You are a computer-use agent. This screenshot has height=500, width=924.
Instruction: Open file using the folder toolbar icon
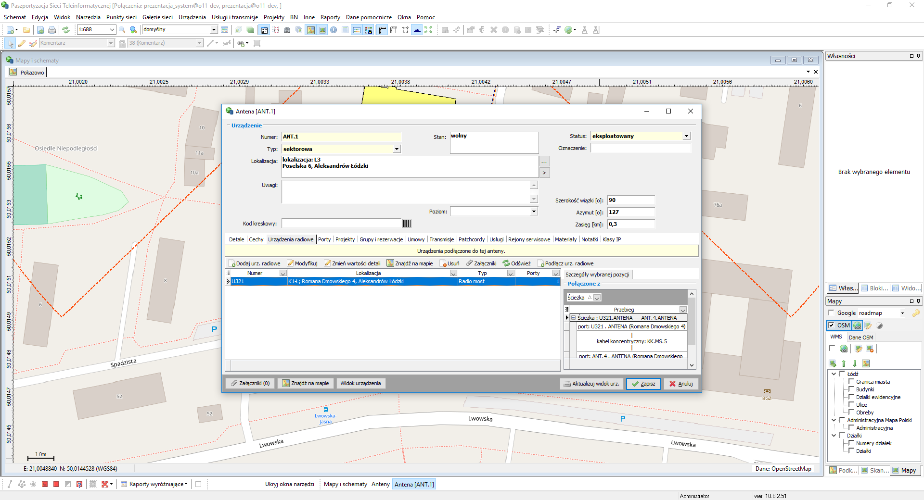click(26, 30)
